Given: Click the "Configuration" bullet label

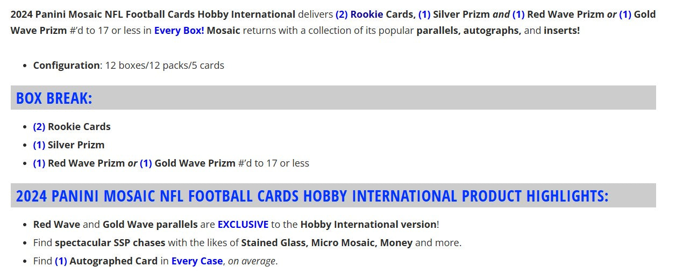Looking at the screenshot, I should coord(66,65).
